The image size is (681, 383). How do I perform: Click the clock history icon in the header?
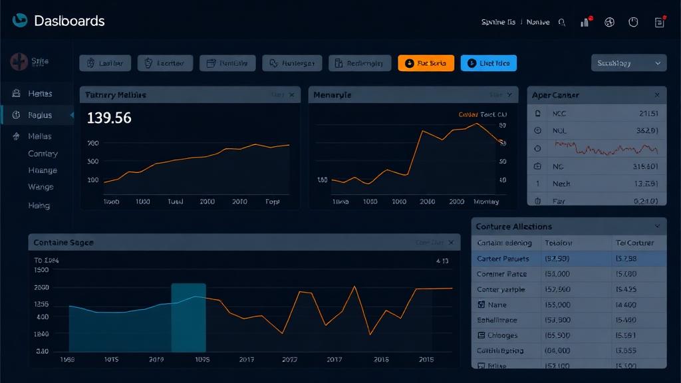[632, 22]
